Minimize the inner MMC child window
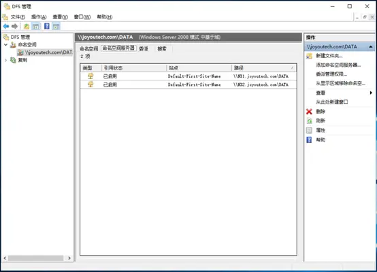The width and height of the screenshot is (377, 272). [x=357, y=17]
